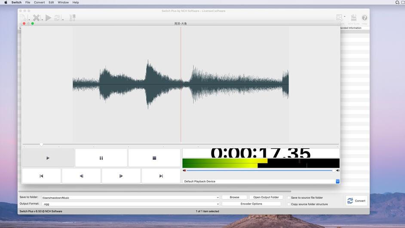Open the Convert toolbar dropdown arrow

[x=63, y=20]
